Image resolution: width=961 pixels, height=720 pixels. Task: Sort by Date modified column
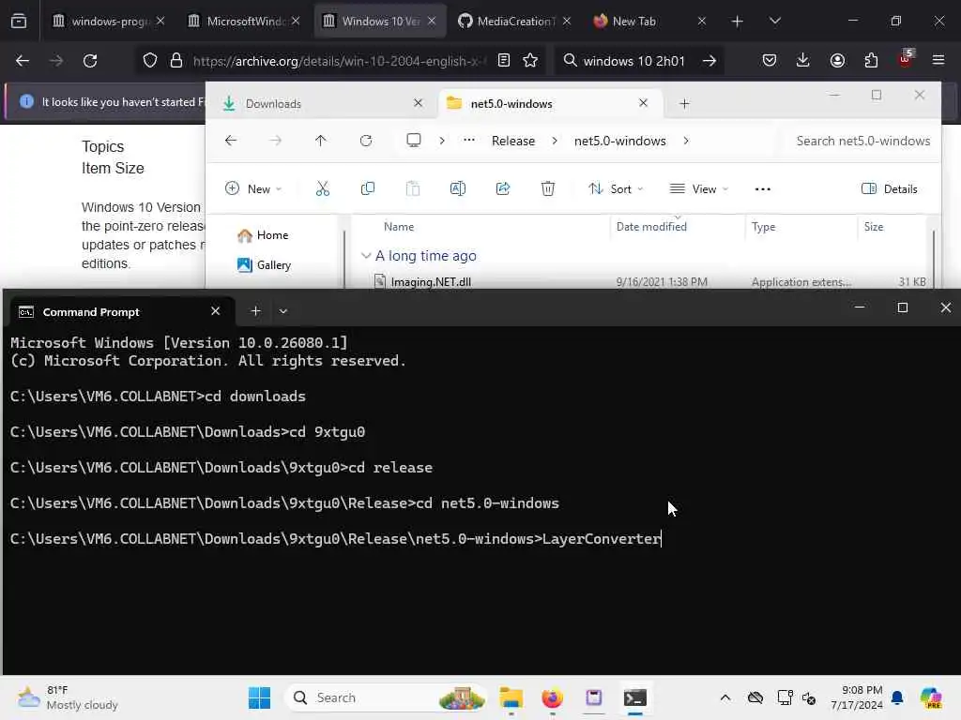(651, 227)
